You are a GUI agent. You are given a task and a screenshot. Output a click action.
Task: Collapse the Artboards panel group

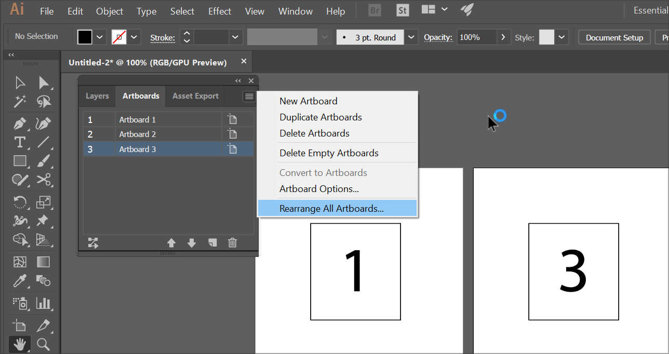238,80
